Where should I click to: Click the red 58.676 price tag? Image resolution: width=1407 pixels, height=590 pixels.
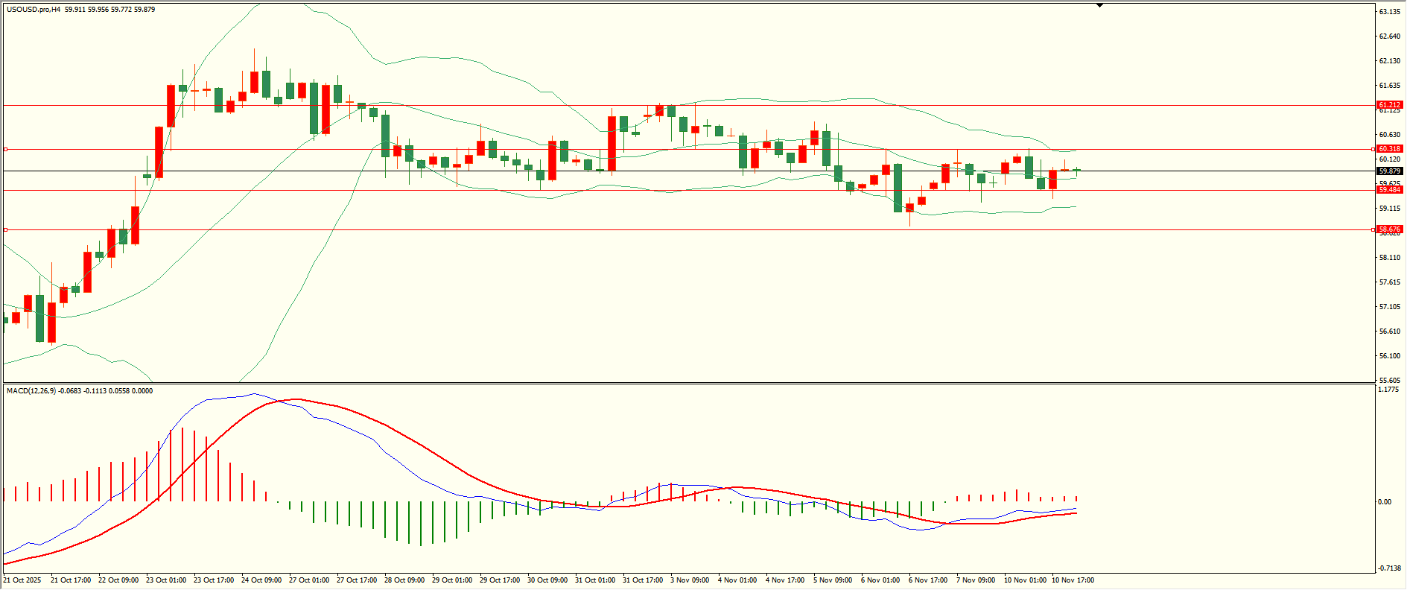pyautogui.click(x=1389, y=229)
